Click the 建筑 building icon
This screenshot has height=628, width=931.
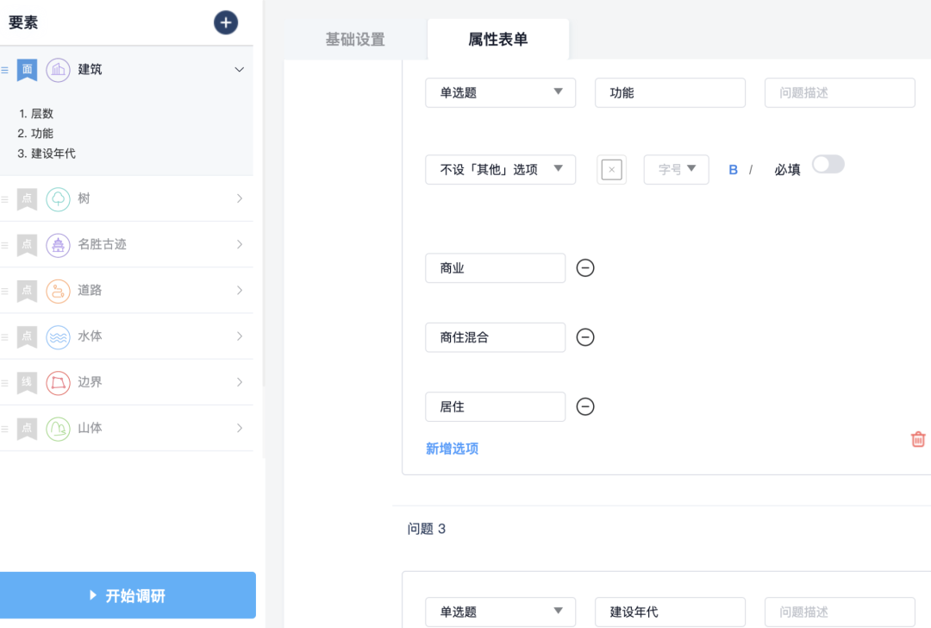[x=59, y=70]
